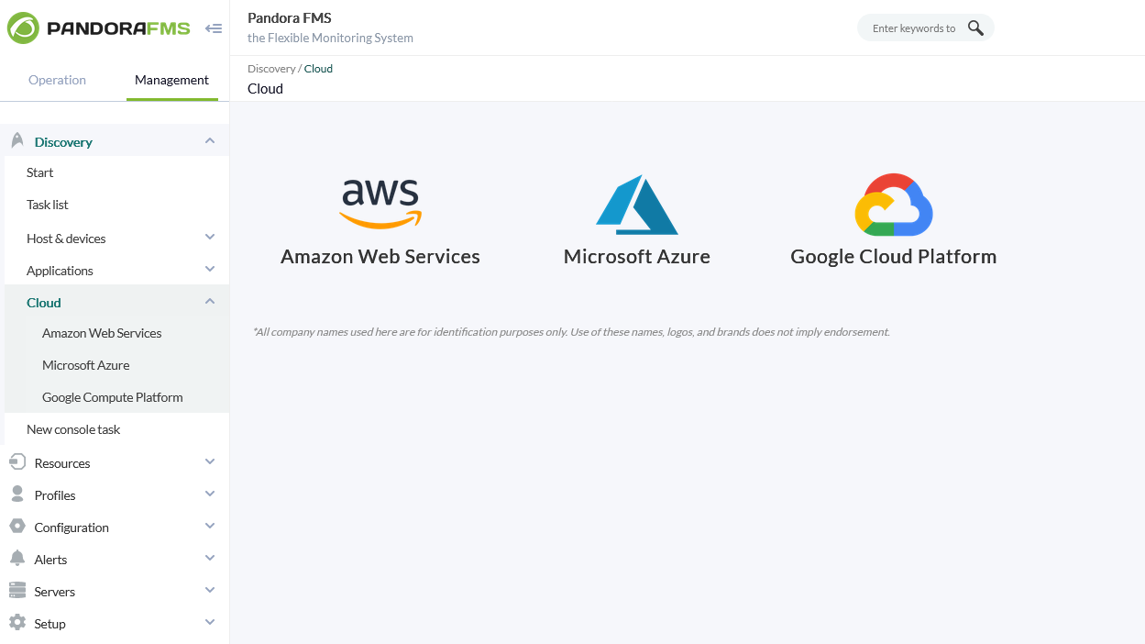Viewport: 1145px width, 644px height.
Task: Click the Setup gear icon
Action: click(x=17, y=622)
